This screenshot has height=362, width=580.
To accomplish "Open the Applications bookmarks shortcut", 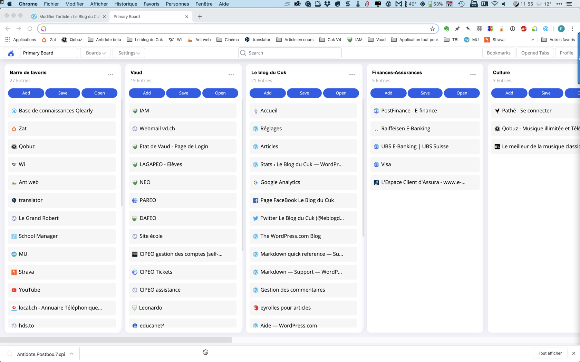I will 21,40.
